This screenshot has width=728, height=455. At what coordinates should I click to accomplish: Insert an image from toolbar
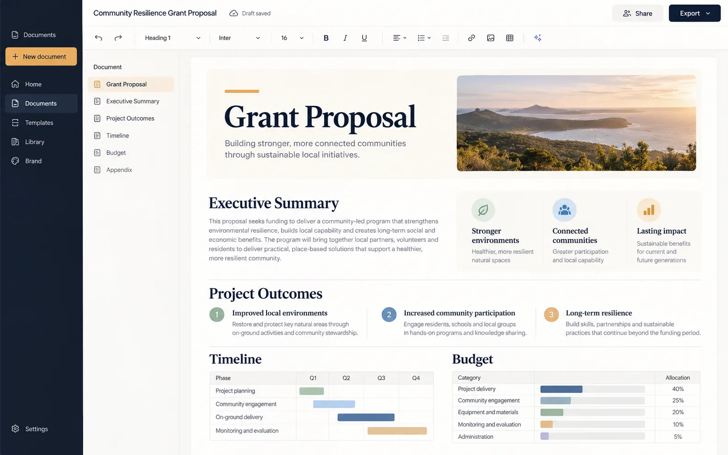pyautogui.click(x=491, y=38)
